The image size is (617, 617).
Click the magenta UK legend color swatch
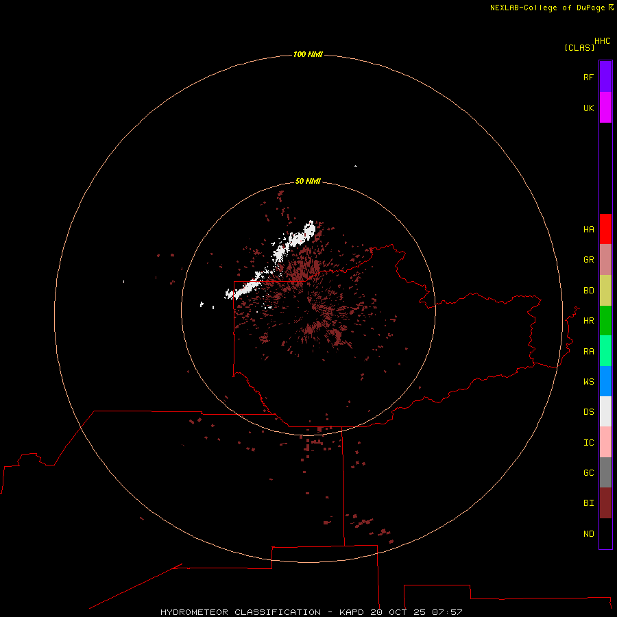pyautogui.click(x=605, y=108)
